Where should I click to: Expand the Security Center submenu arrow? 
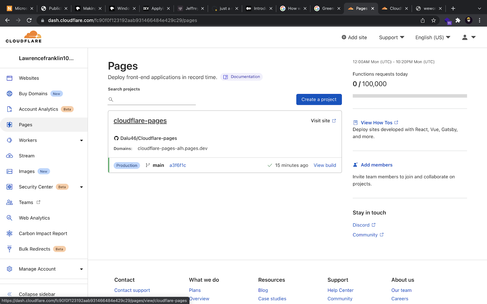(82, 187)
